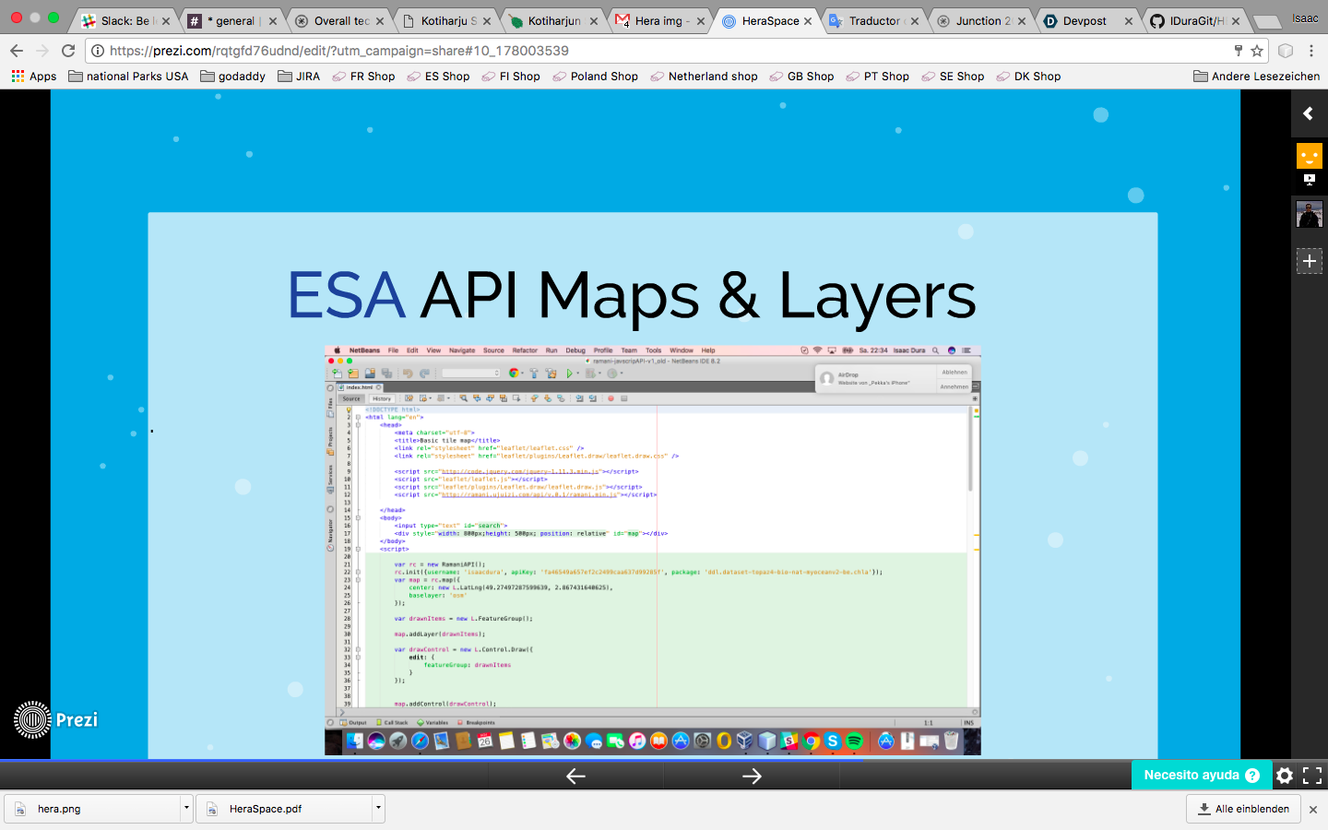This screenshot has width=1328, height=830.
Task: Open the SE Shop bookmark
Action: click(953, 77)
